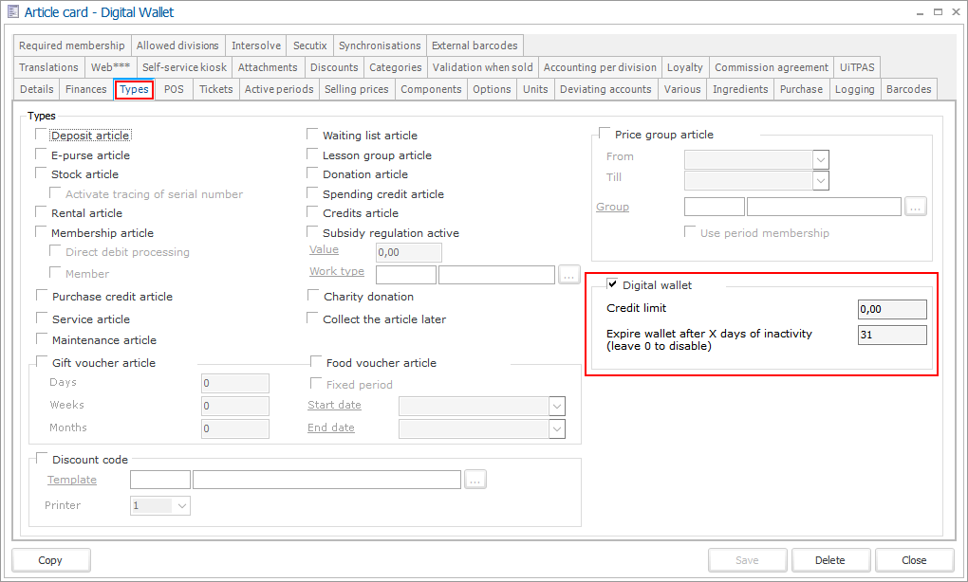Tick the Gift voucher article checkbox
The width and height of the screenshot is (968, 582).
(41, 362)
